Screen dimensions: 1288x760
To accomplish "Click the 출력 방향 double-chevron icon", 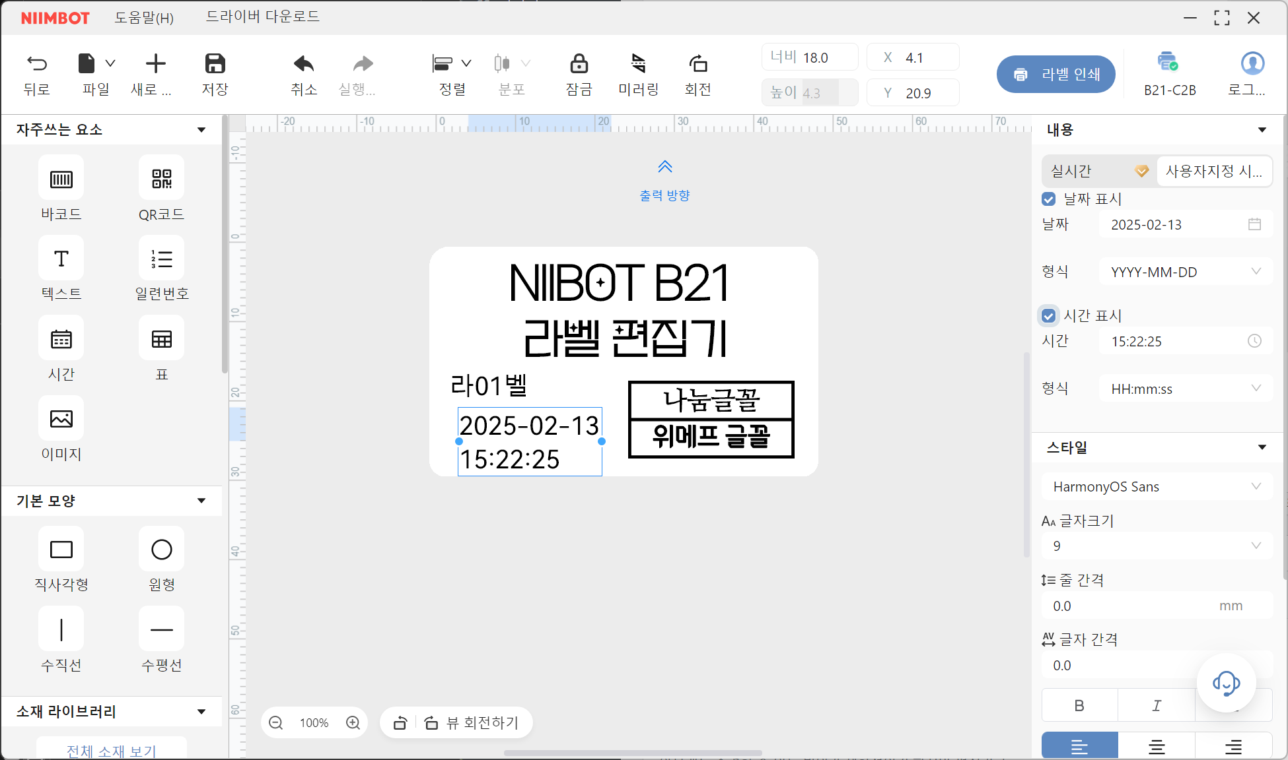I will point(665,166).
